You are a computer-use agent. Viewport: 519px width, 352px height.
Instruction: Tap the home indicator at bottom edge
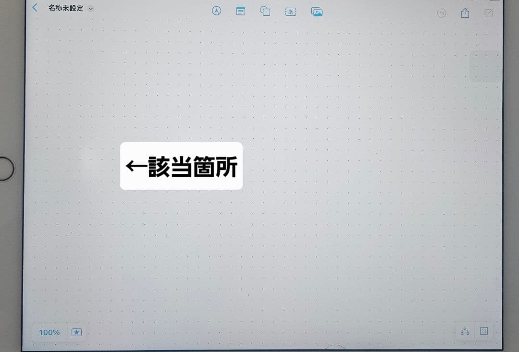click(335, 348)
